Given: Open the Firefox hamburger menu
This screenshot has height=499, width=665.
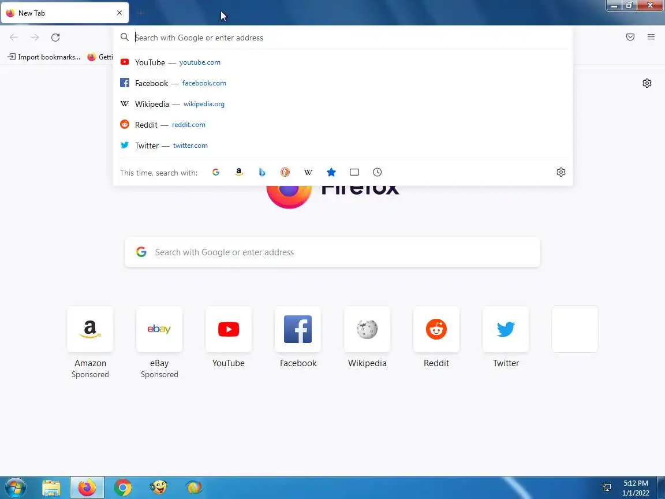Looking at the screenshot, I should (x=651, y=37).
